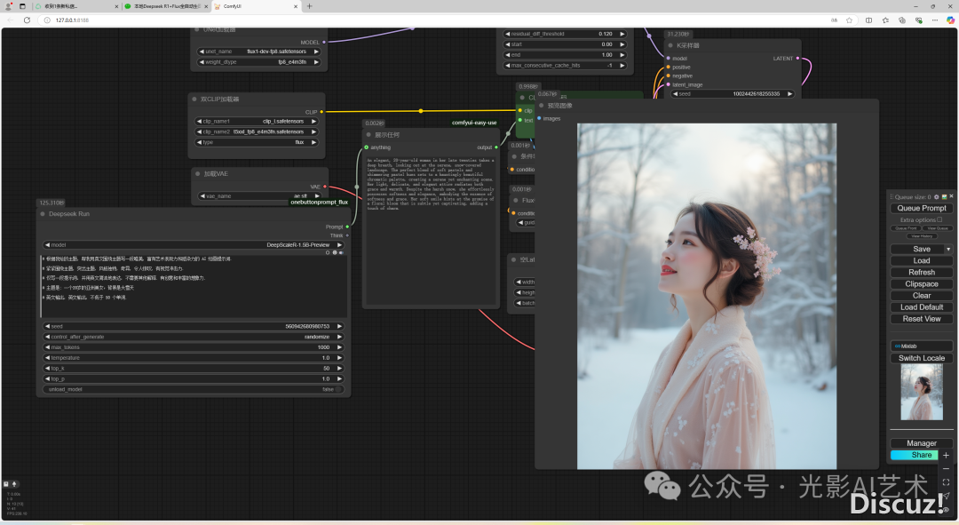The width and height of the screenshot is (959, 525).
Task: Go back with browser back arrow
Action: point(11,20)
